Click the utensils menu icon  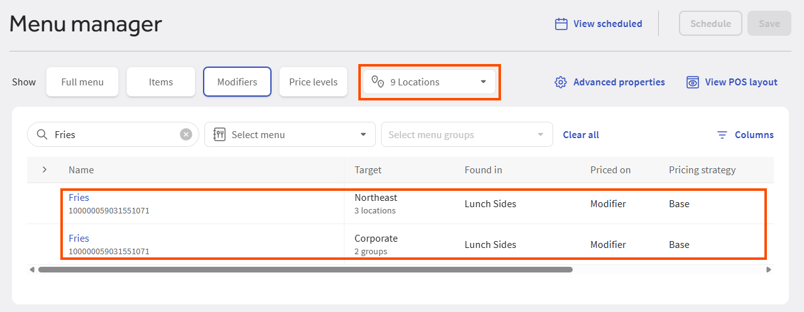(219, 134)
